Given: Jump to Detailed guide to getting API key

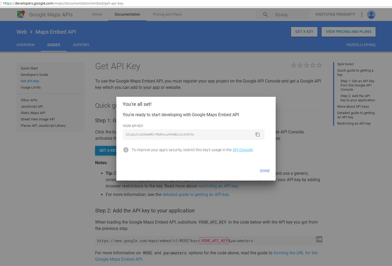Looking at the screenshot, I should pos(356,115).
